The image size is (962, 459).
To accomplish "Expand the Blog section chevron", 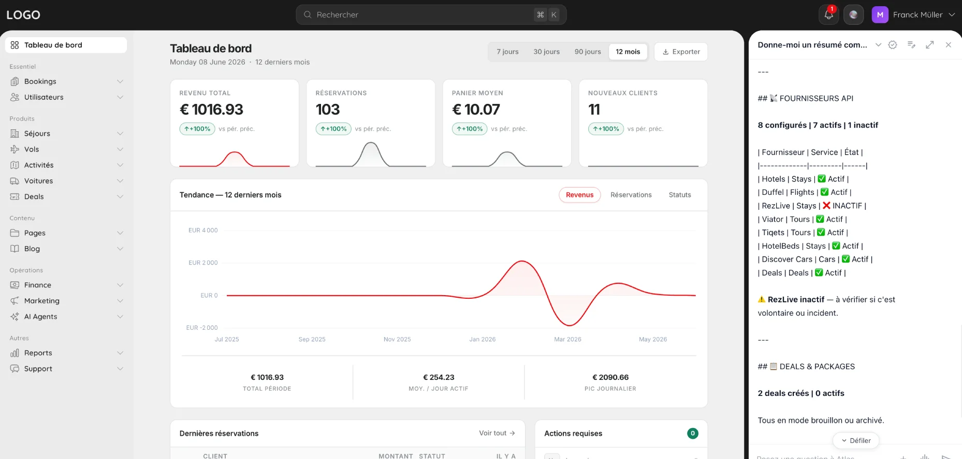I will click(120, 249).
